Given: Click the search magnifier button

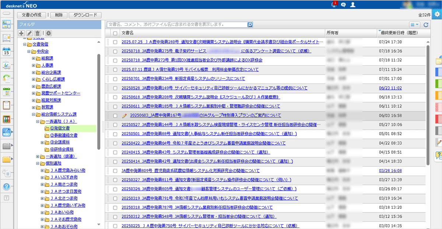Looking at the screenshot, I should point(250,25).
